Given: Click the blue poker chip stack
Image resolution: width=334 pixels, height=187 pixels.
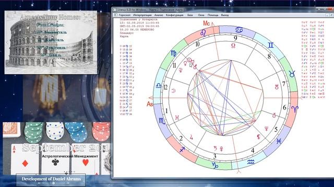Looking at the screenshot, I should click(77, 132).
